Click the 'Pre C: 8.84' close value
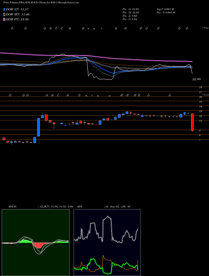 [x=130, y=19]
